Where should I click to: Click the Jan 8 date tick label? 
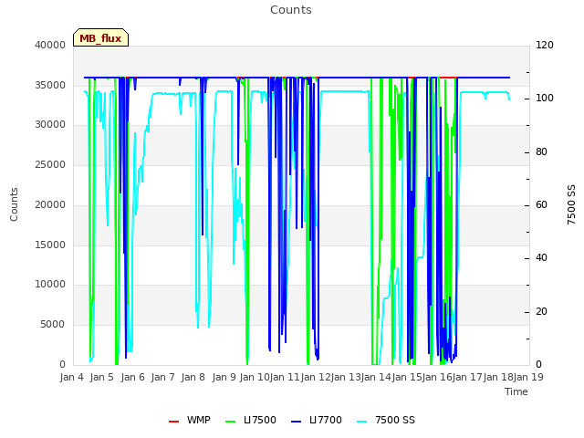pos(193,377)
